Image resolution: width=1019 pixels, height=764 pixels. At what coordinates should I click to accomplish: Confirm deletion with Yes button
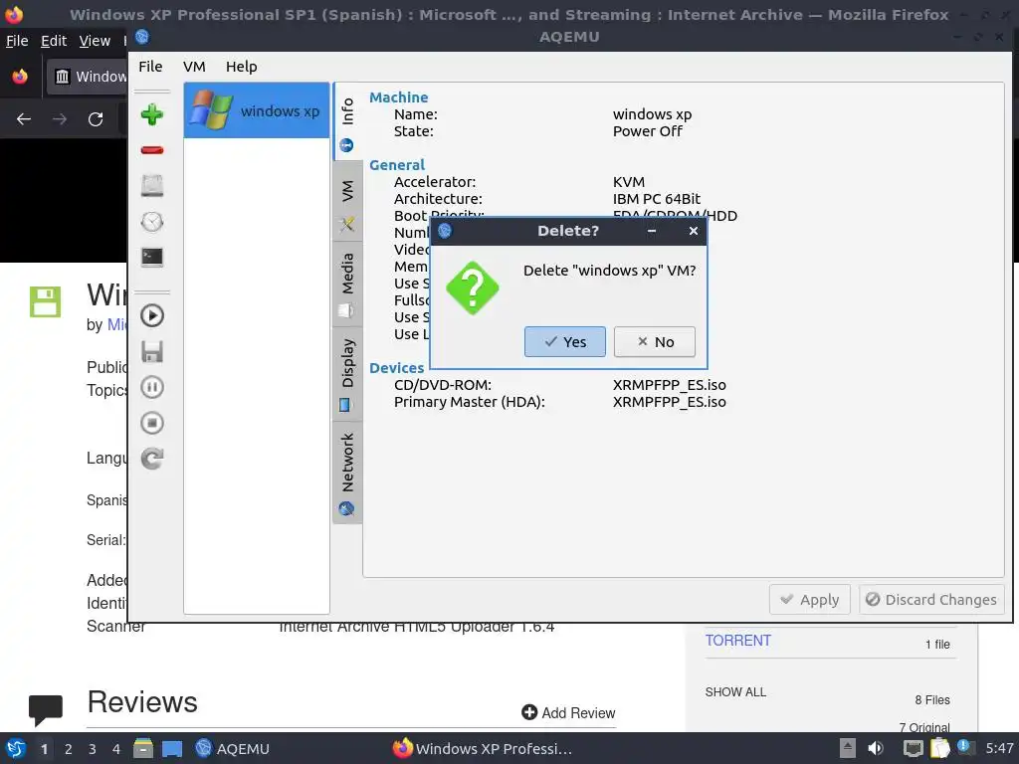tap(565, 342)
